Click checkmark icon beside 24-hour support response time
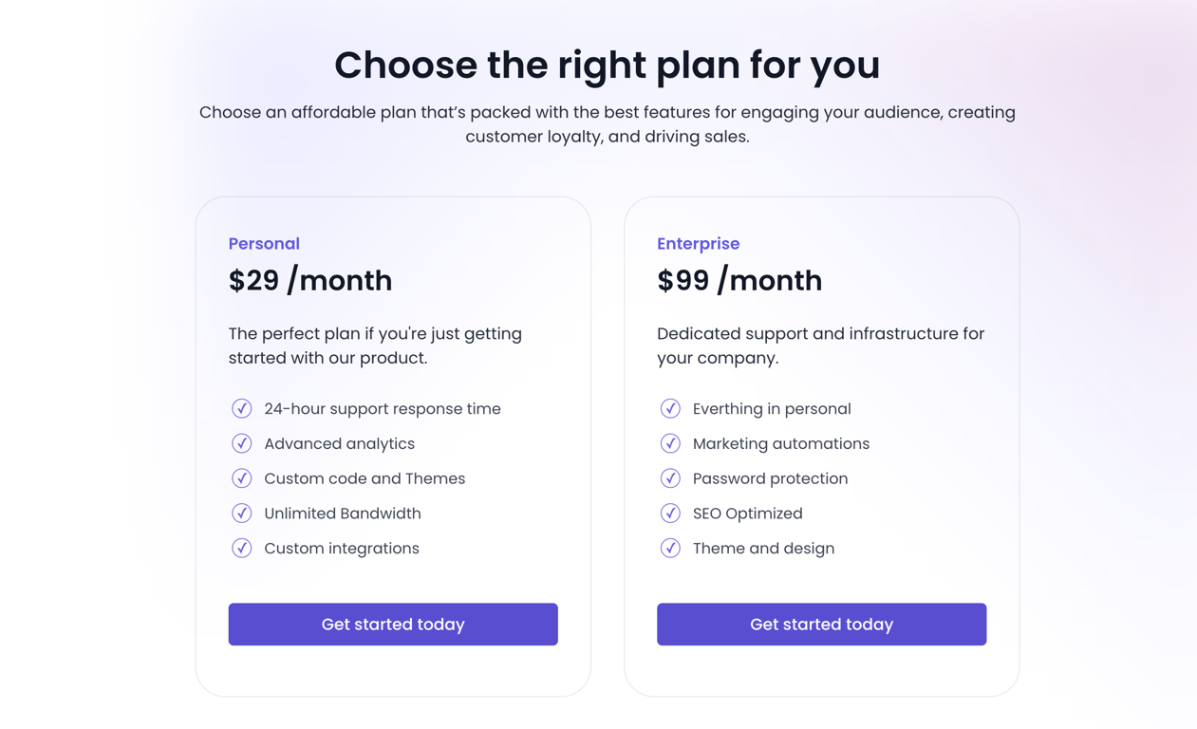Image resolution: width=1197 pixels, height=729 pixels. (242, 409)
